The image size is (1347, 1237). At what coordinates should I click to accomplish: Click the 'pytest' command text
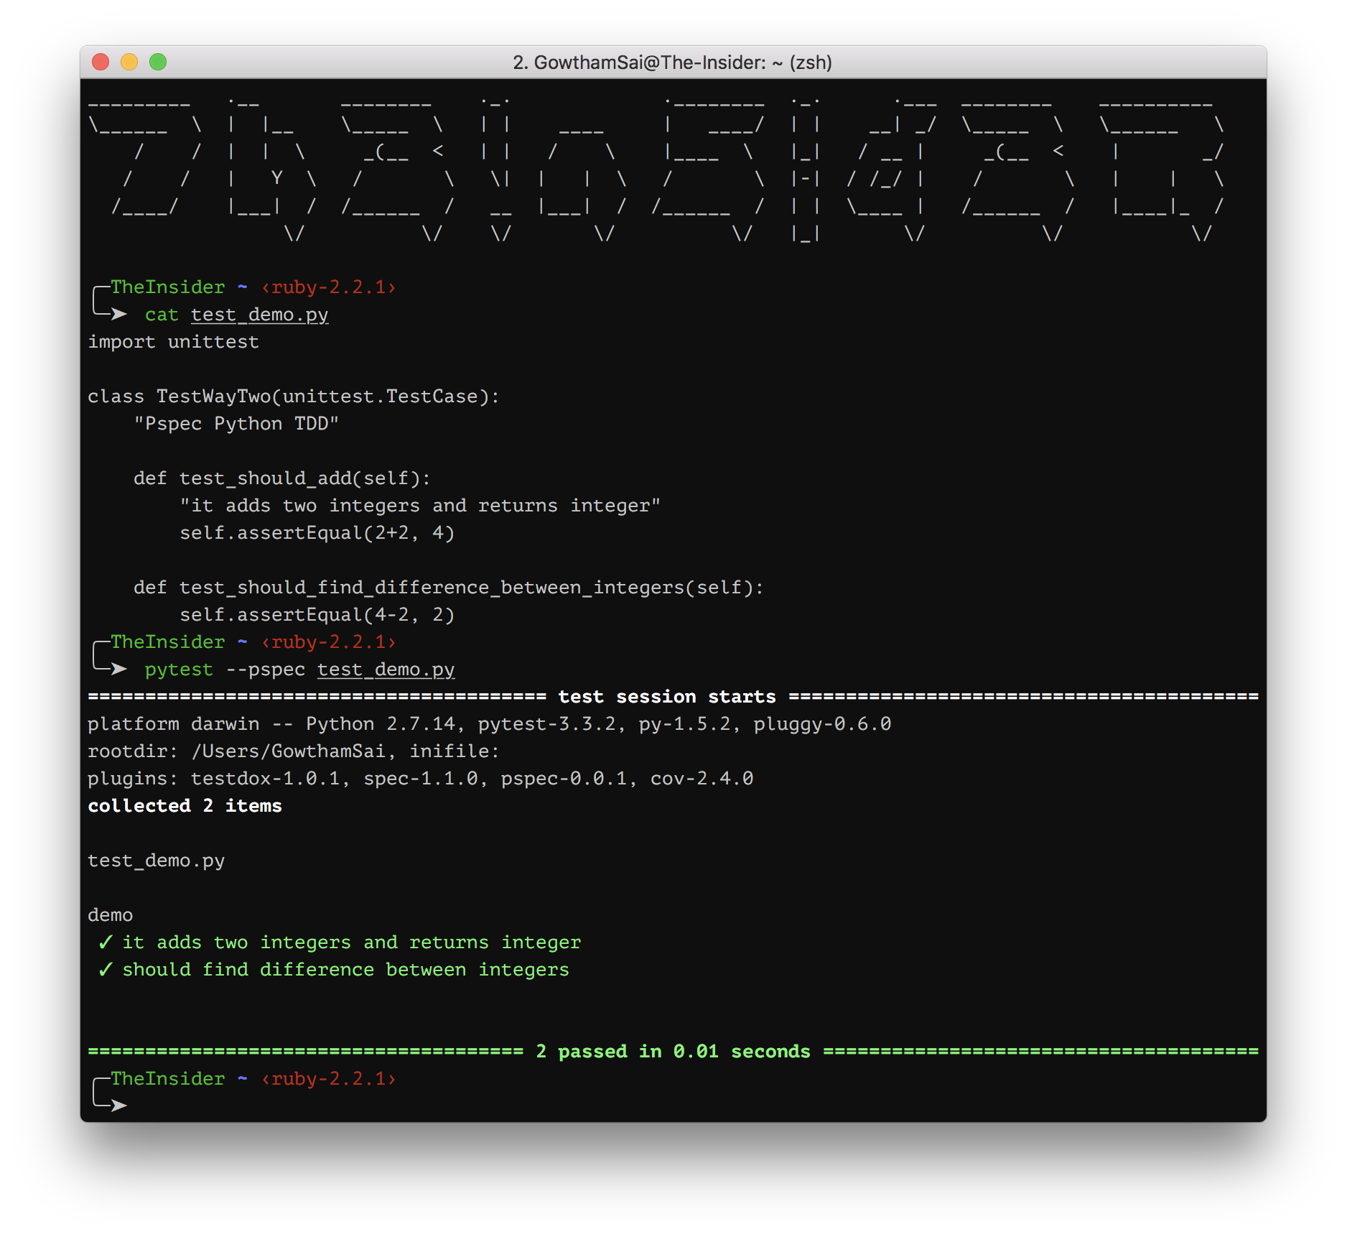click(x=179, y=670)
